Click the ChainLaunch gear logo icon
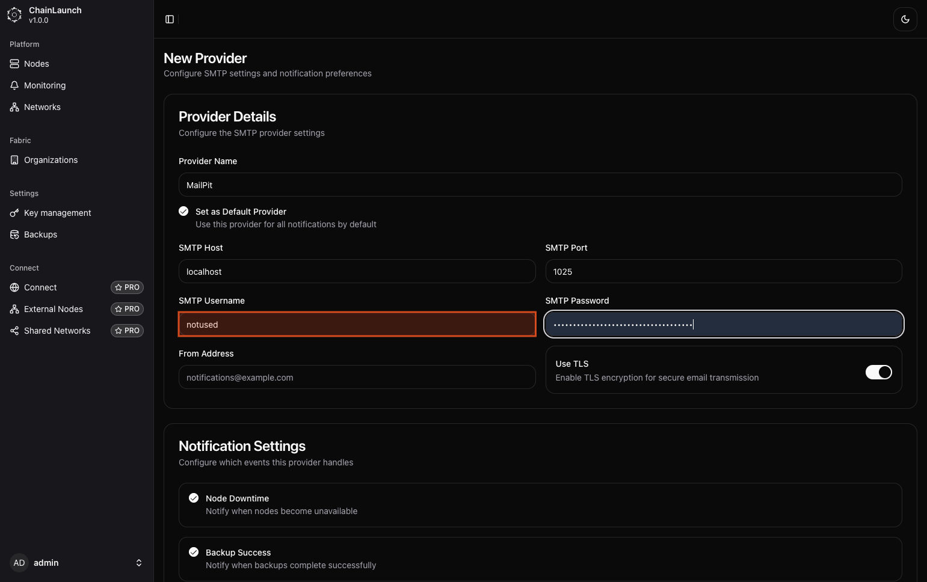Image resolution: width=927 pixels, height=582 pixels. click(14, 15)
